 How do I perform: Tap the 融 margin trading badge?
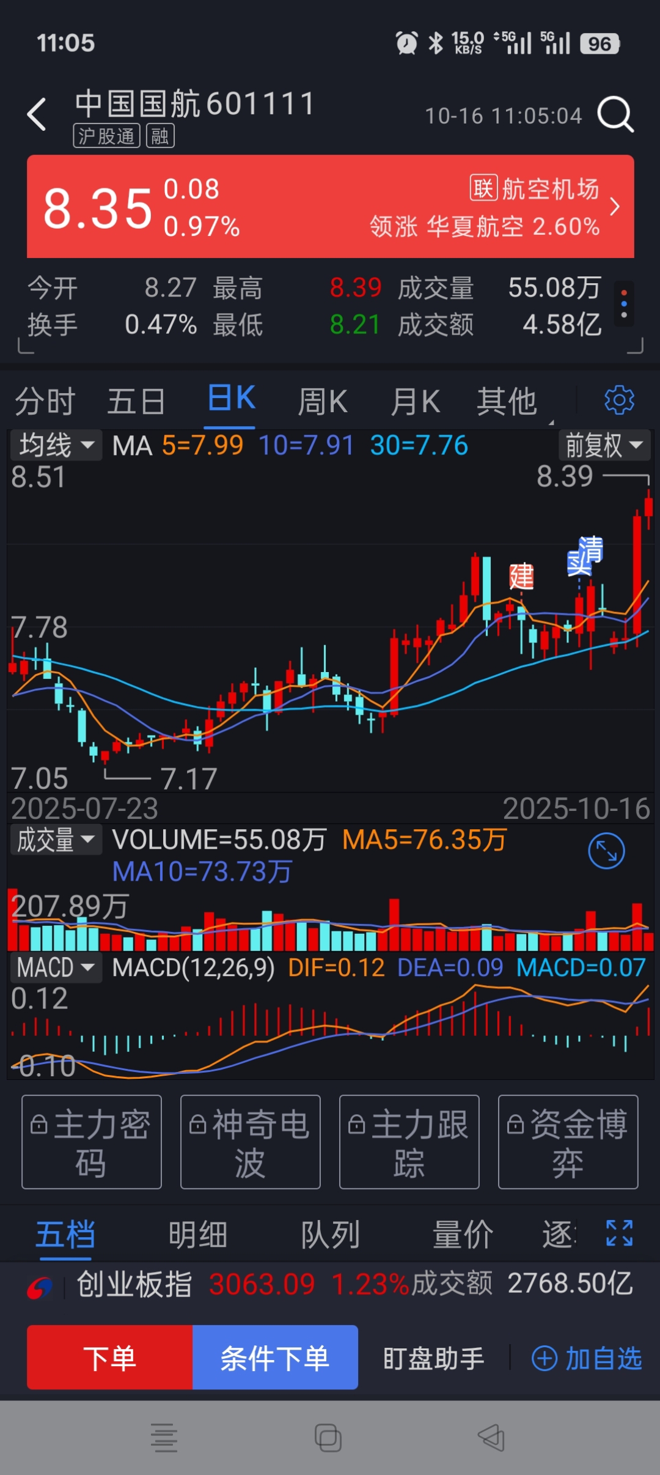(x=160, y=136)
